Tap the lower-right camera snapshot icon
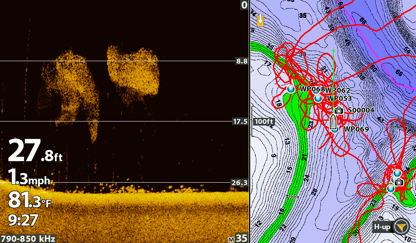416x243 pixels. click(399, 182)
